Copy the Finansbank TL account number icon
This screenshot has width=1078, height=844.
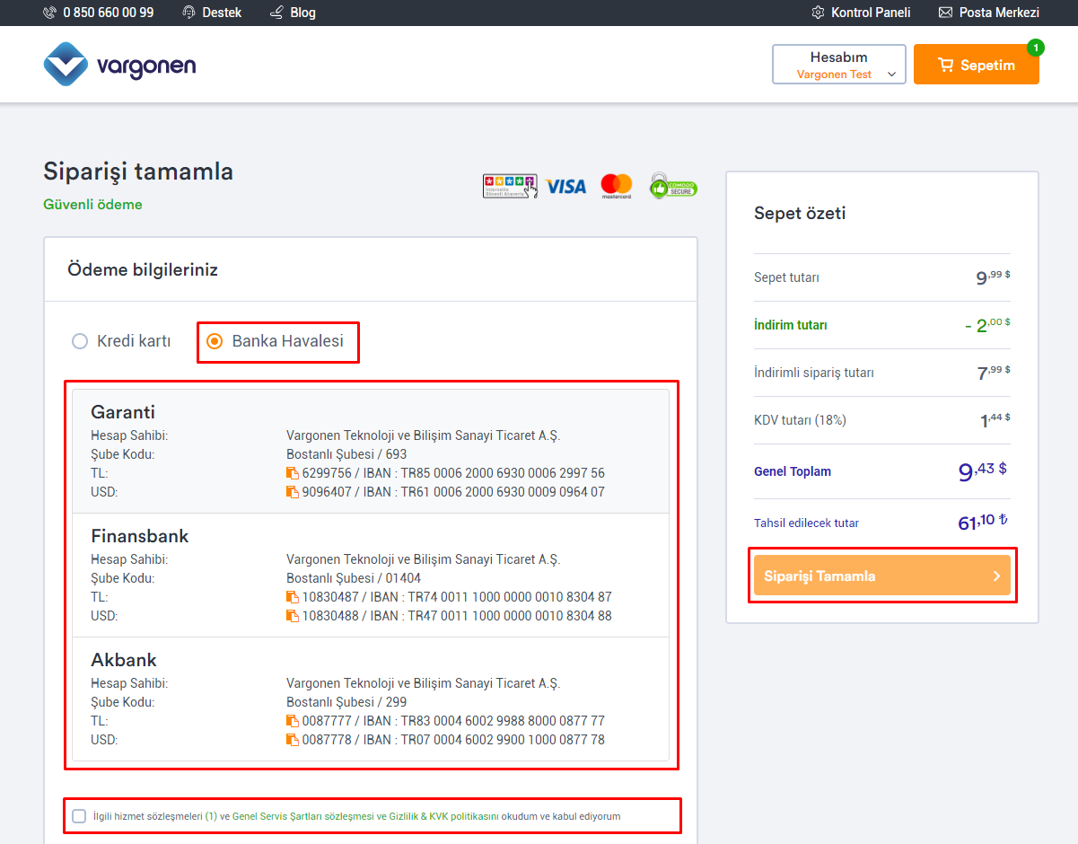[292, 597]
